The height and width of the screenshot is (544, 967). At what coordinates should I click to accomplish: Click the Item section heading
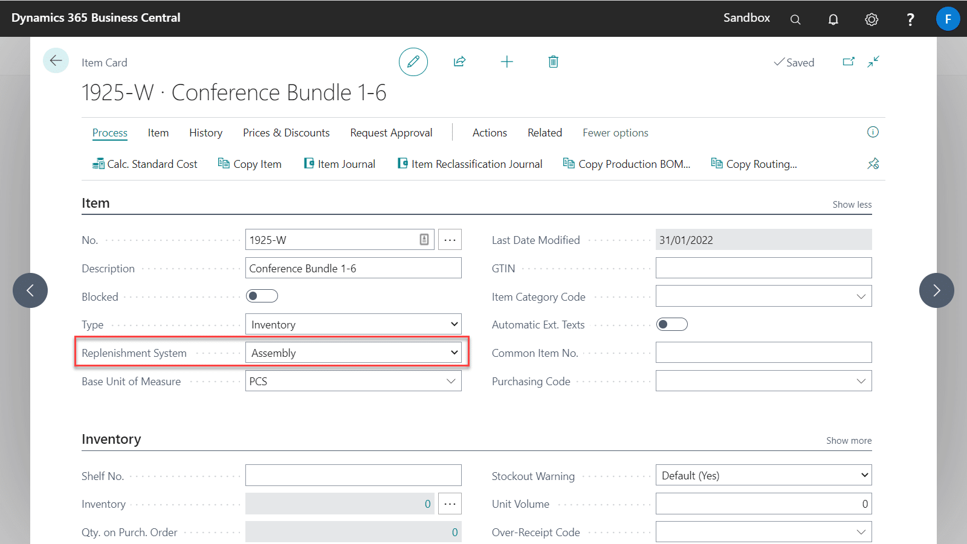point(95,203)
